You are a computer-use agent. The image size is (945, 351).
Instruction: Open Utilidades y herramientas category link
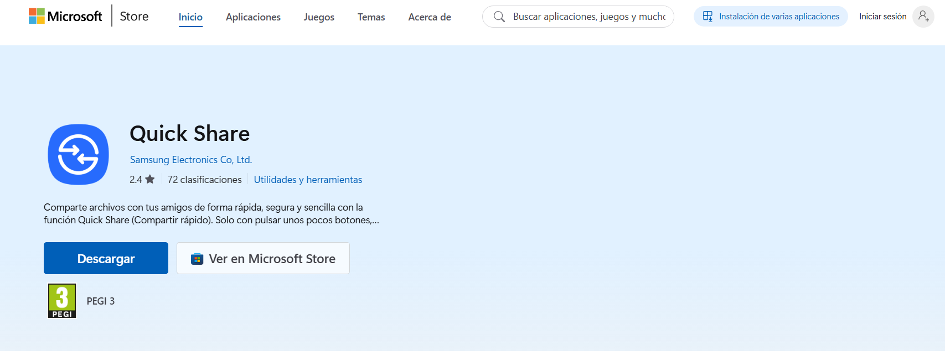coord(308,180)
